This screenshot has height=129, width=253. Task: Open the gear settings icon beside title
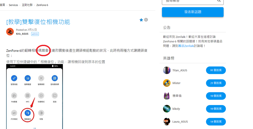146,20
